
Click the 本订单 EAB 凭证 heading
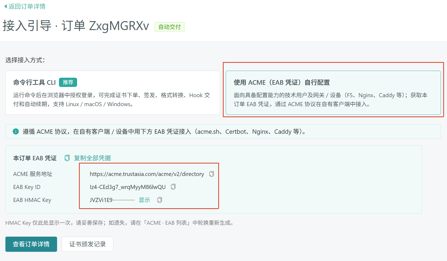35,158
